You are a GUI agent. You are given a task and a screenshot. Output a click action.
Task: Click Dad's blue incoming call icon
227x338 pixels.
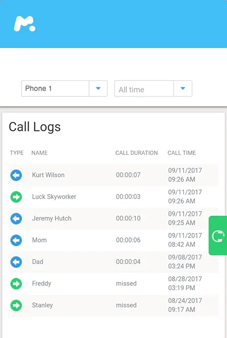tap(16, 262)
